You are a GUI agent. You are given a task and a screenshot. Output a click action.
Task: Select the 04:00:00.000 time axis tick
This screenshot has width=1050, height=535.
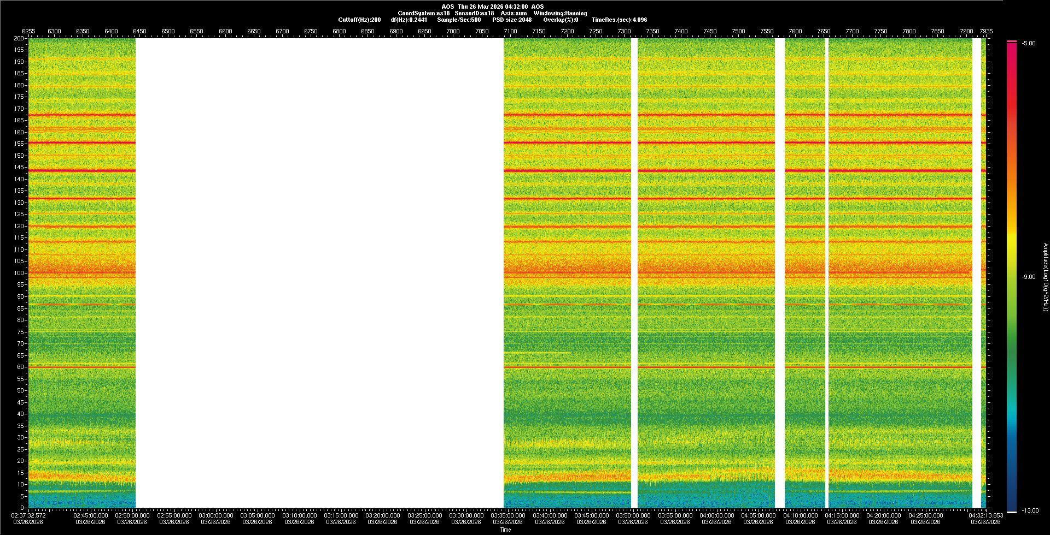[x=716, y=515]
